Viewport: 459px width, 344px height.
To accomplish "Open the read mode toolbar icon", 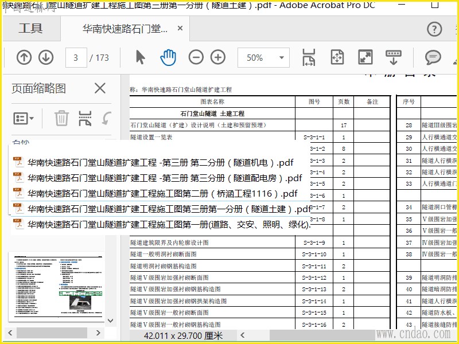I will pos(394,57).
